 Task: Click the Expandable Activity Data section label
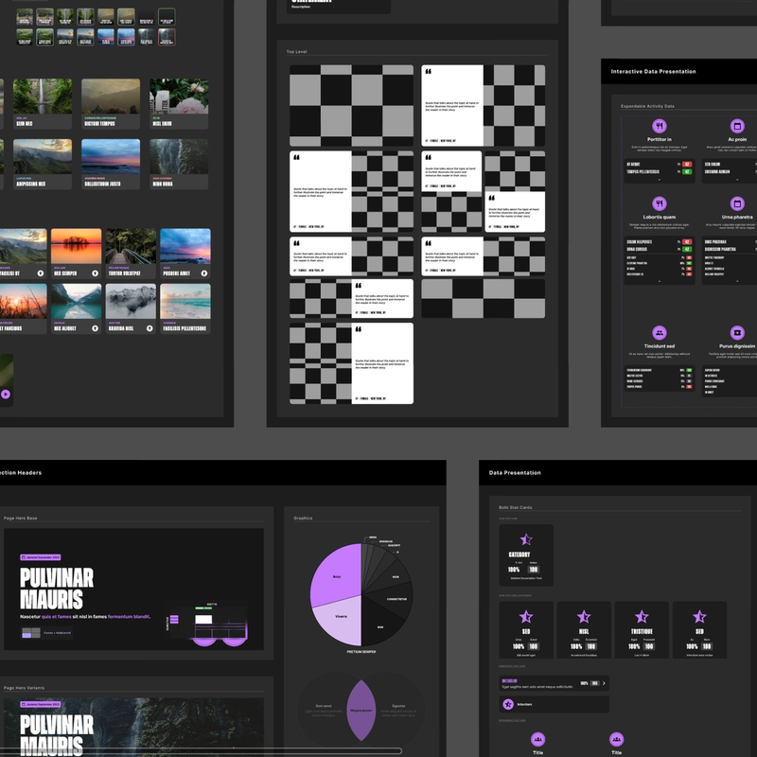pyautogui.click(x=647, y=106)
